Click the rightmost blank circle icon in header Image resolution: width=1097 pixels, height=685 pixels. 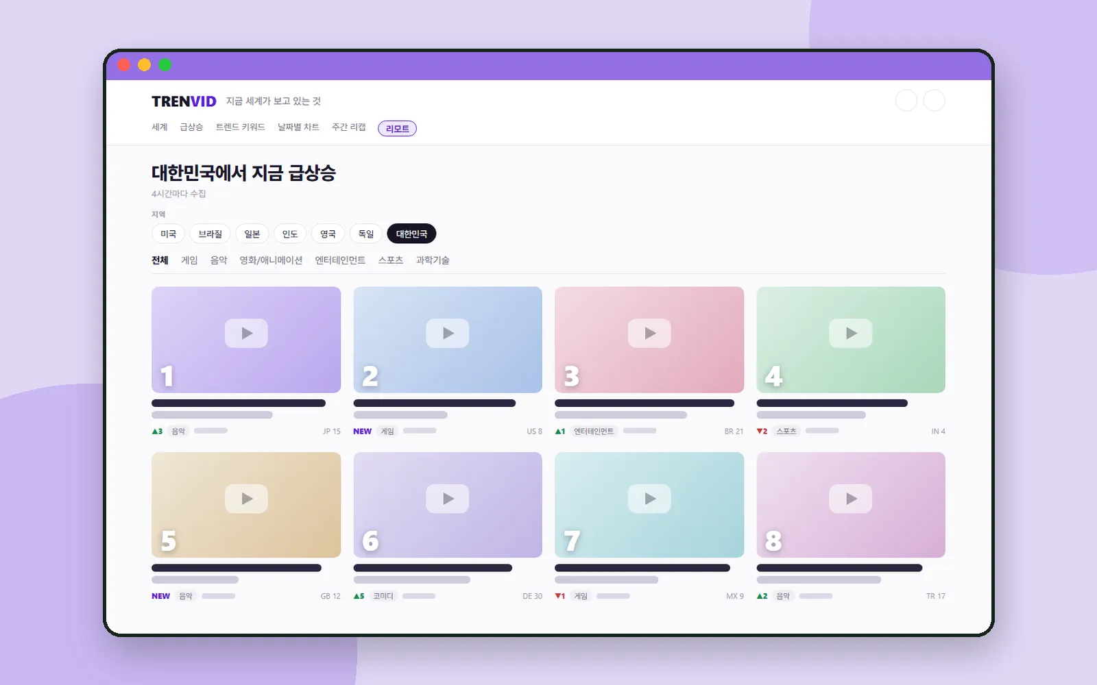[x=934, y=101]
